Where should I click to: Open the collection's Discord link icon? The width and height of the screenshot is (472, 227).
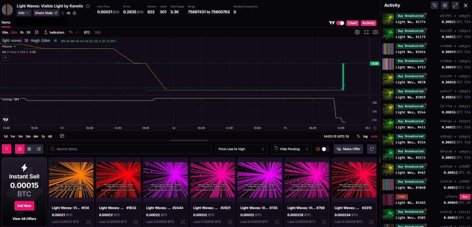pyautogui.click(x=68, y=13)
